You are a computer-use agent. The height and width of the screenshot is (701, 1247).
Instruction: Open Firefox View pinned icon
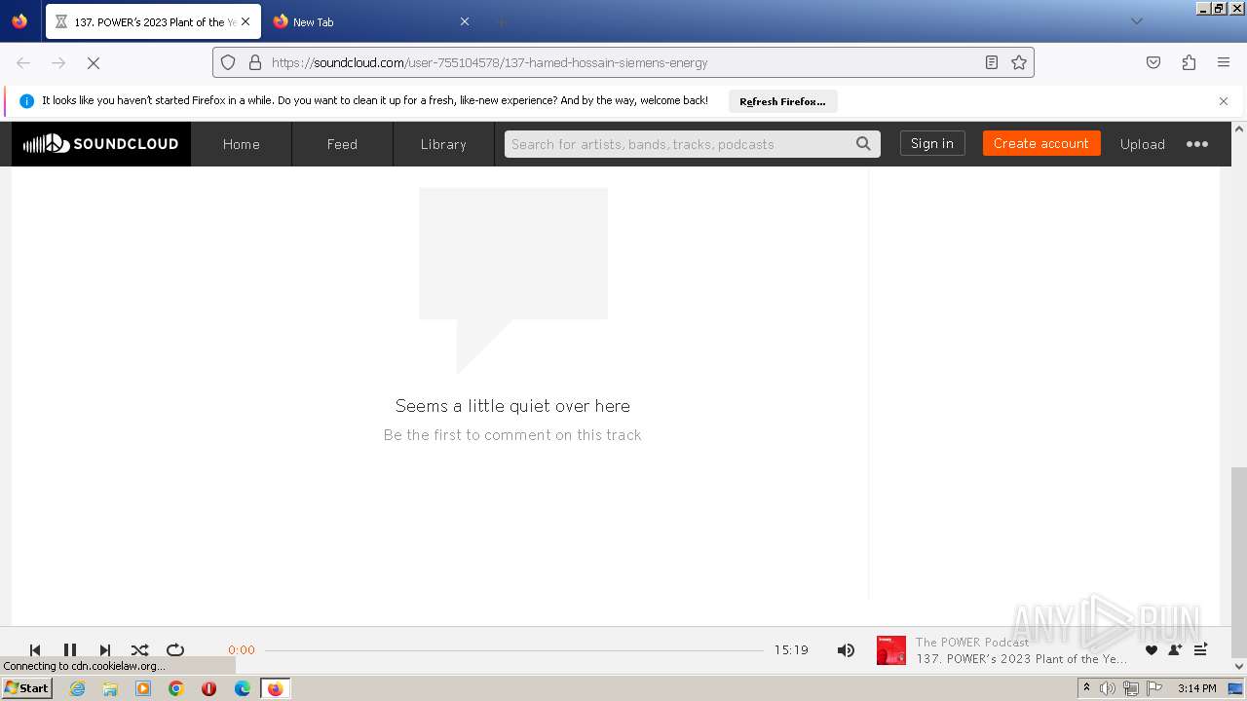19,21
